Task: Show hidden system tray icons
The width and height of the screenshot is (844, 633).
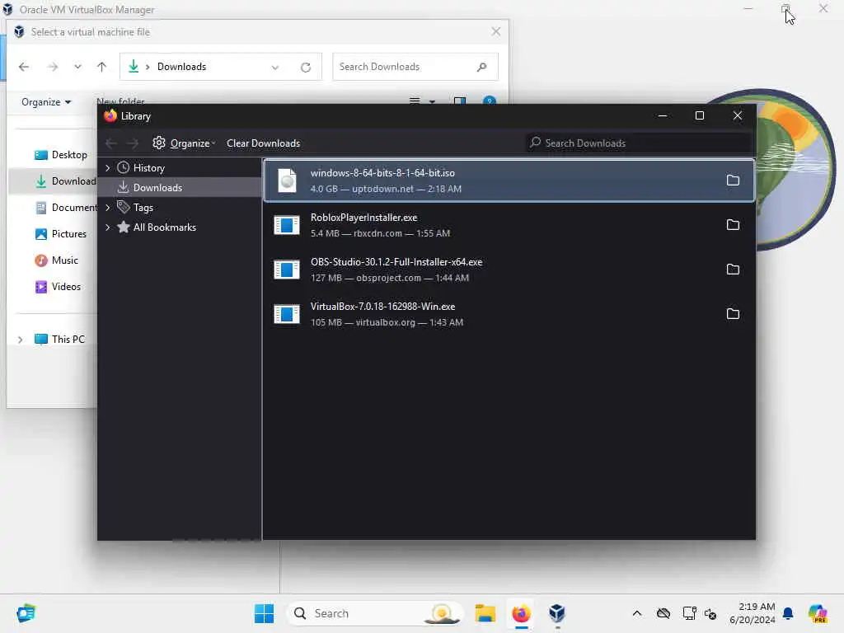Action: pyautogui.click(x=637, y=613)
